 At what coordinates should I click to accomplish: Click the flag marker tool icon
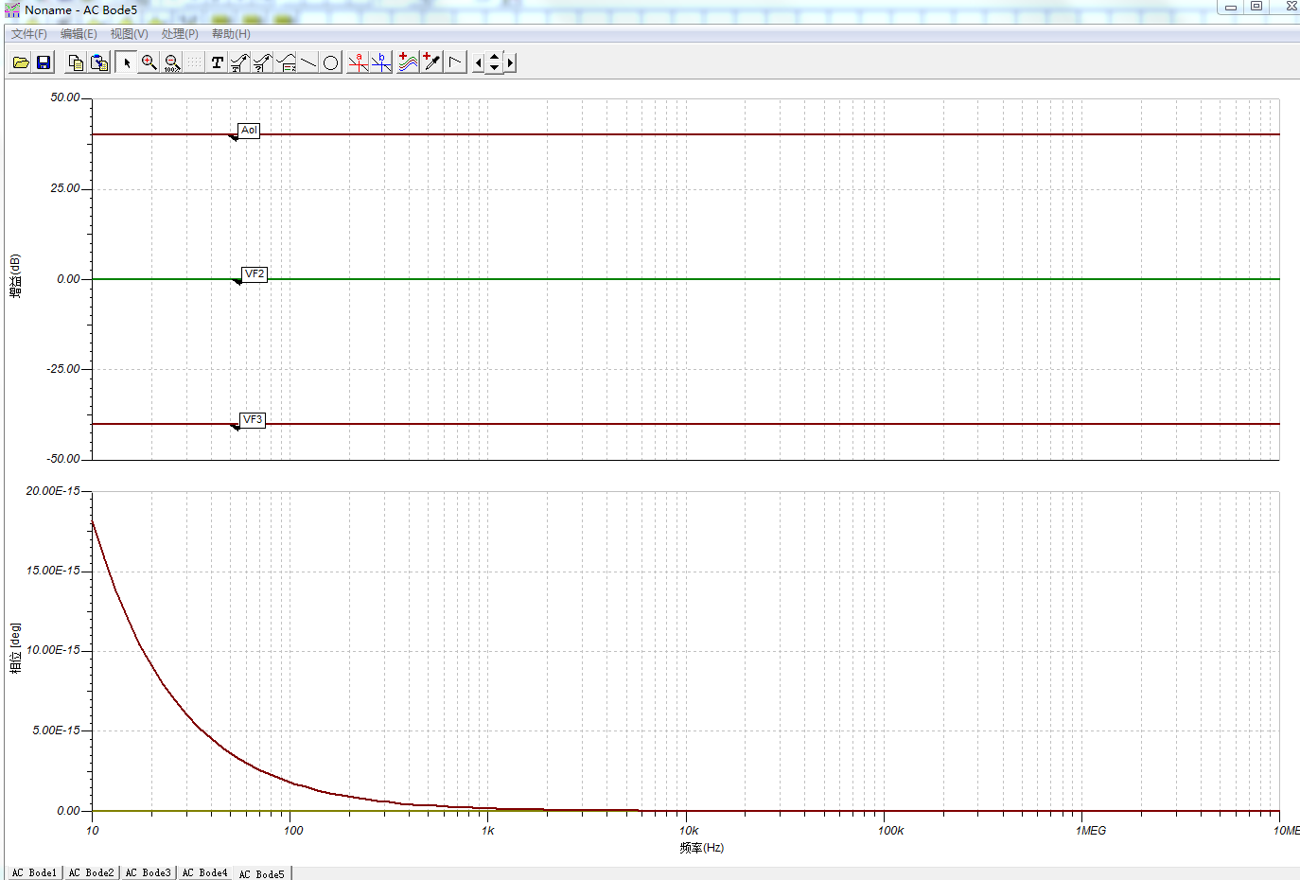pos(455,62)
